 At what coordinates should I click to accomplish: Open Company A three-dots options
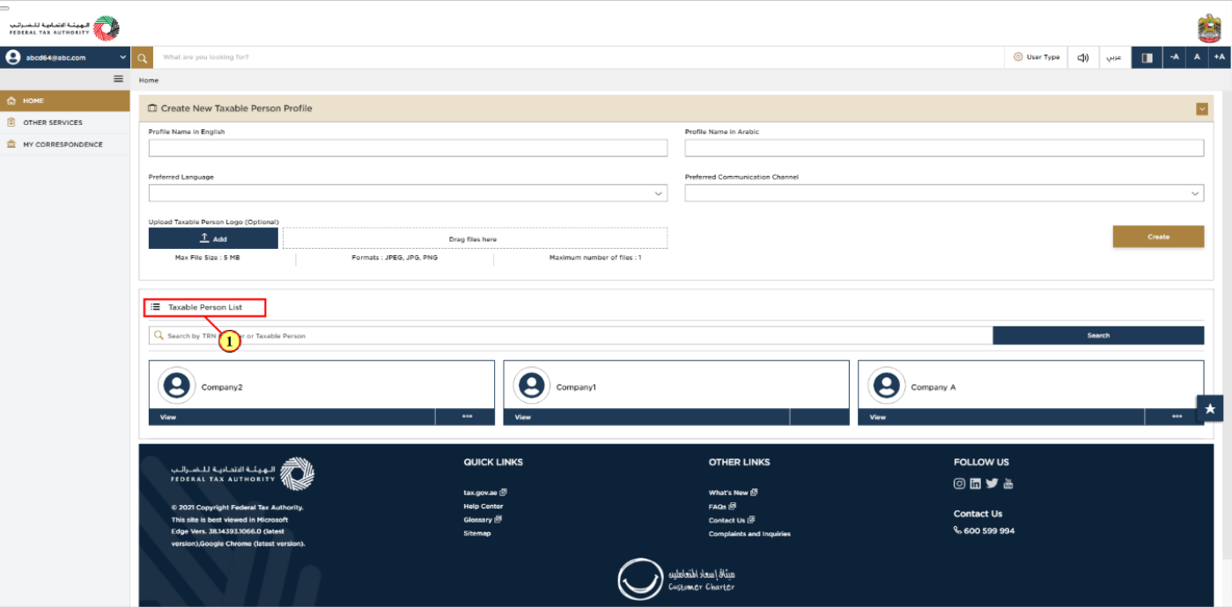(x=1177, y=417)
